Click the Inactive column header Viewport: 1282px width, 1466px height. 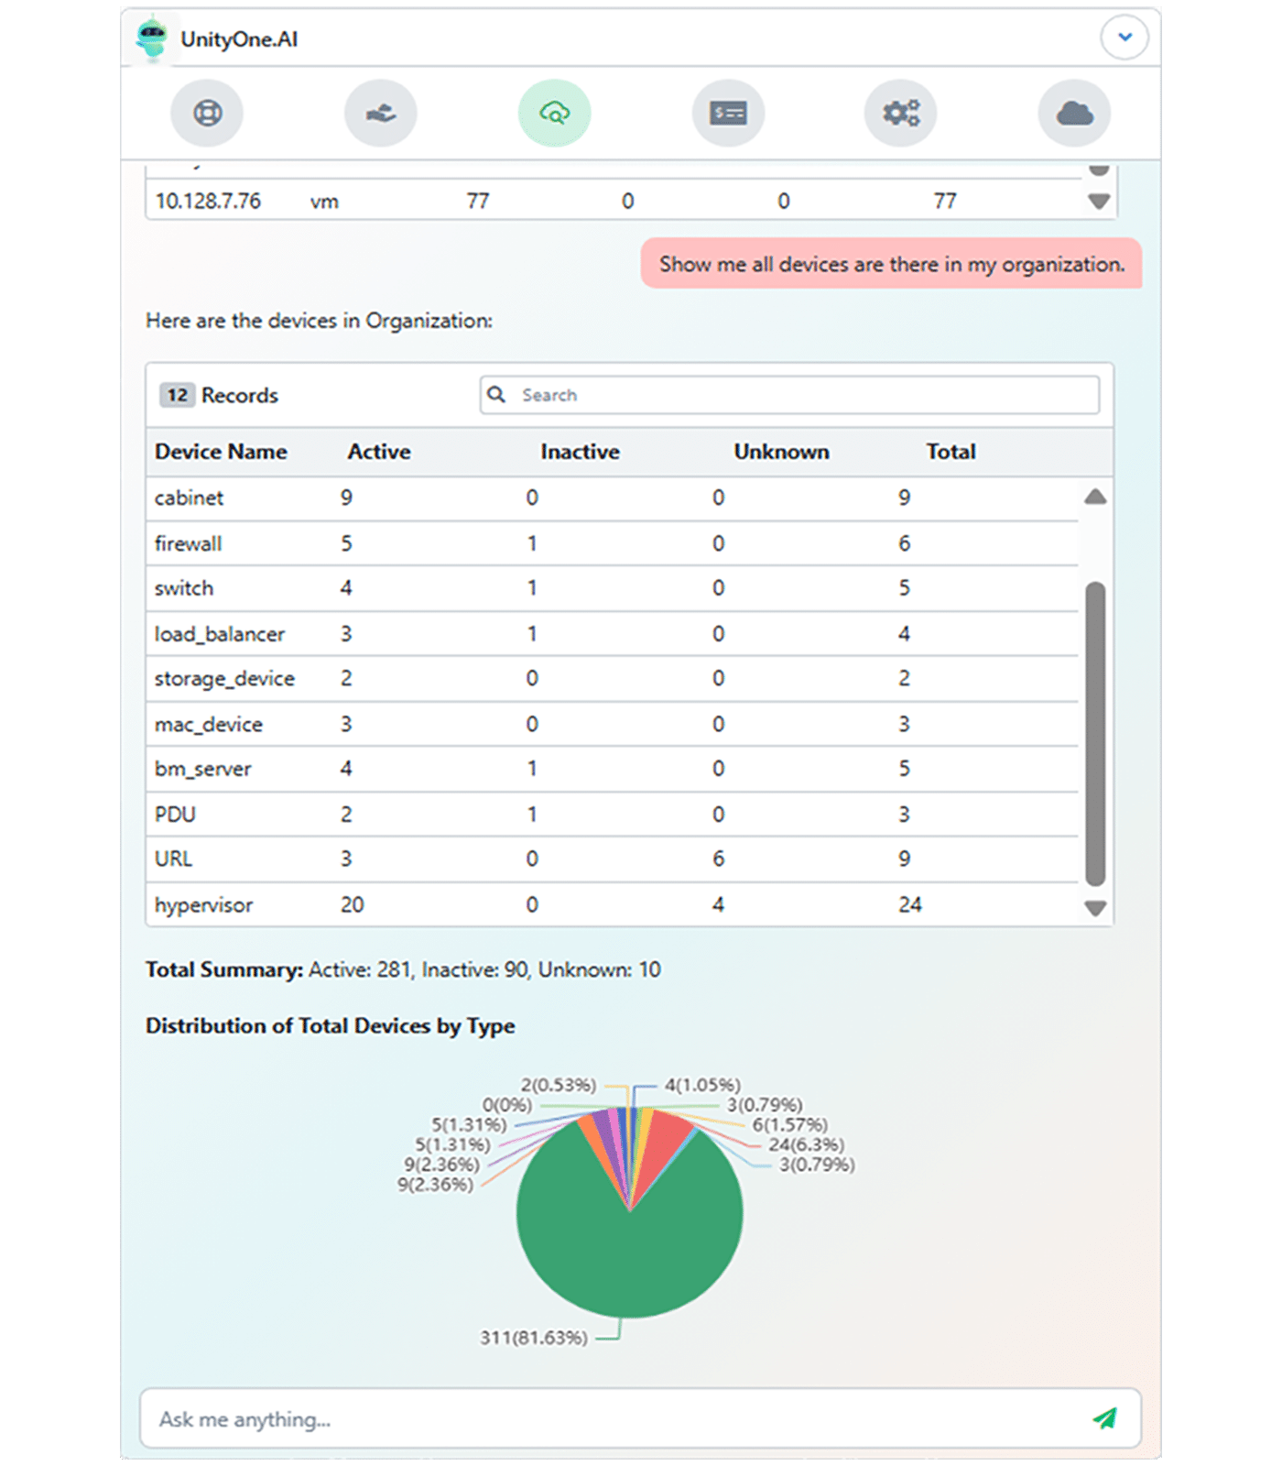(x=580, y=452)
